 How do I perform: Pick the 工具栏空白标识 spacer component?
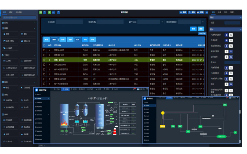tap(10, 68)
